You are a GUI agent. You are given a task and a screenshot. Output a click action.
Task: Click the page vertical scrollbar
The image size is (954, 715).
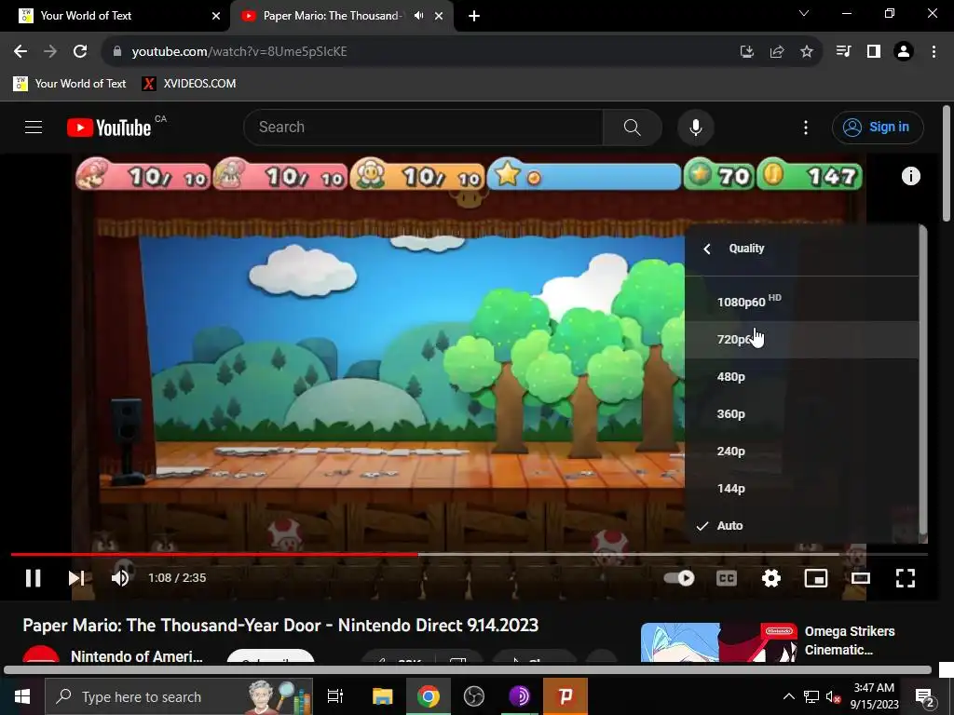click(947, 164)
